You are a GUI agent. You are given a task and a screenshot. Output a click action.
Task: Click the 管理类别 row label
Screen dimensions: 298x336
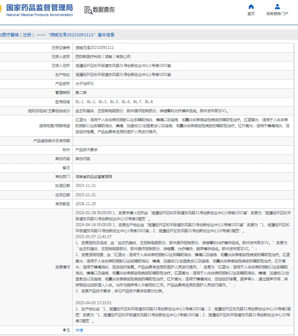click(x=62, y=93)
